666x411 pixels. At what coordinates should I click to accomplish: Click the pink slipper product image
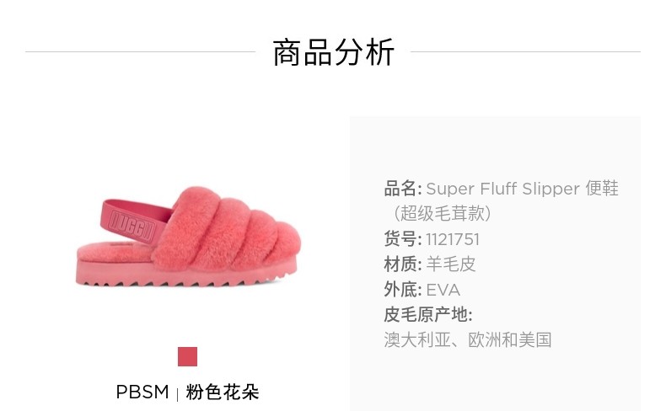click(x=189, y=237)
